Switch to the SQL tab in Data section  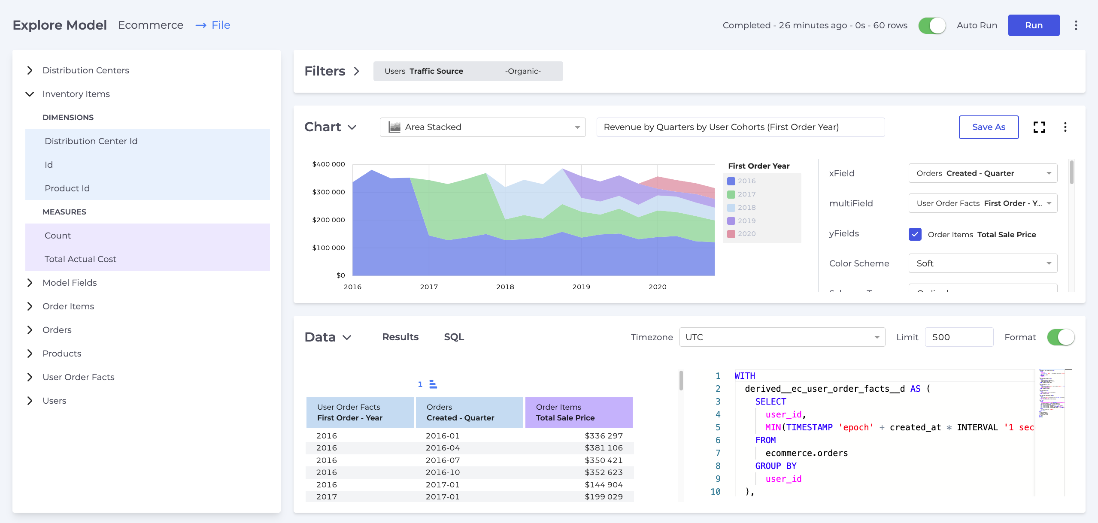(x=455, y=337)
